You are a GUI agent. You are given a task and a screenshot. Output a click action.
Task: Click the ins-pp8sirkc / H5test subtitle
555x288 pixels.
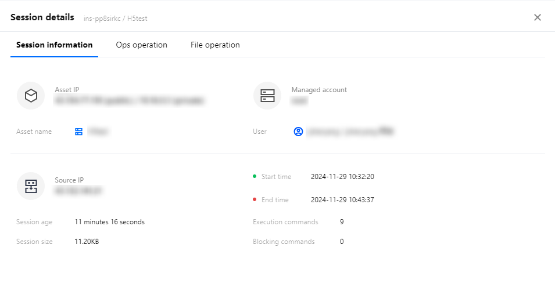click(116, 19)
